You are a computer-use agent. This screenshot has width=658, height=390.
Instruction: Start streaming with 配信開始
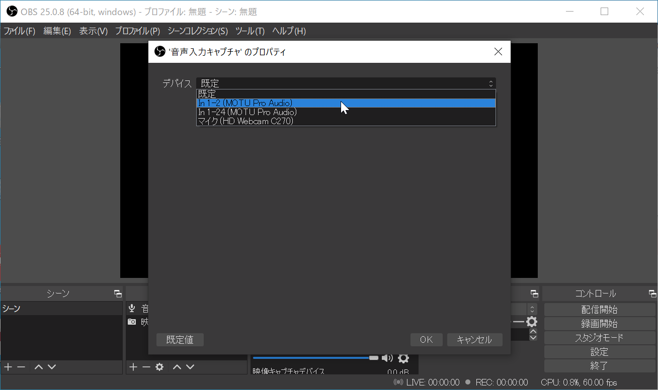coord(600,310)
